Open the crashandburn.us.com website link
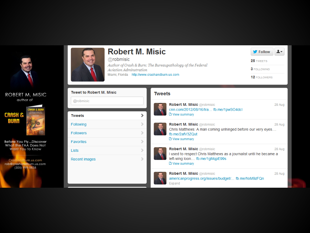Screen dimensions: 310x233 click(x=155, y=75)
